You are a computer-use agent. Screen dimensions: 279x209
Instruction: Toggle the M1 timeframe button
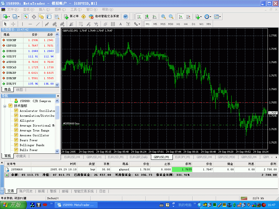(x=148, y=24)
